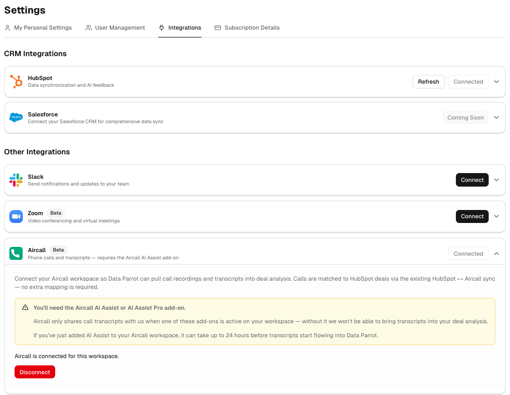The image size is (510, 395).
Task: Click the plug icon beside Integrations
Action: [161, 28]
